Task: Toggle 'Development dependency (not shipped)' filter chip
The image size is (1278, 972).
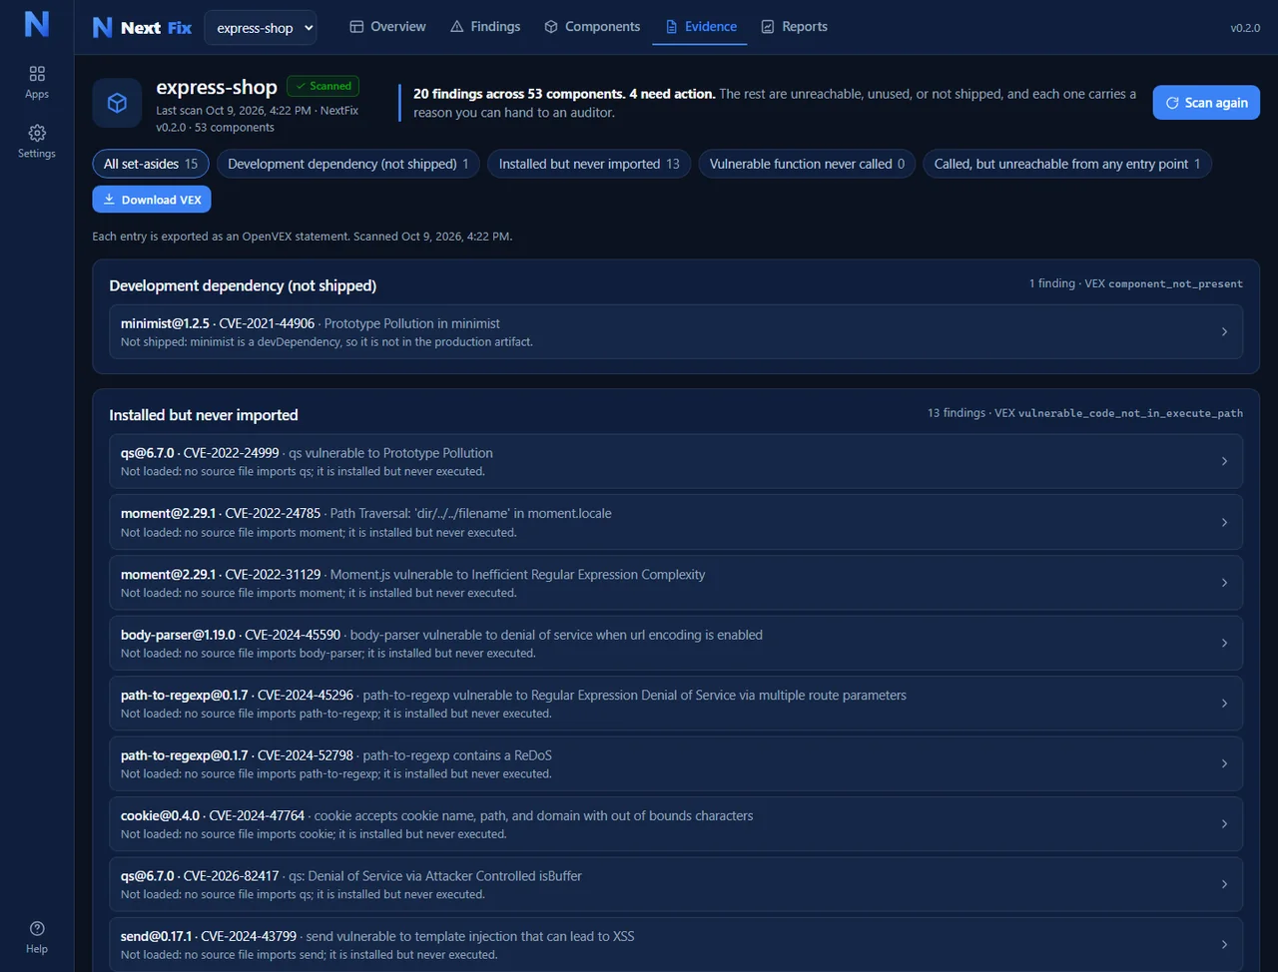Action: [x=348, y=164]
